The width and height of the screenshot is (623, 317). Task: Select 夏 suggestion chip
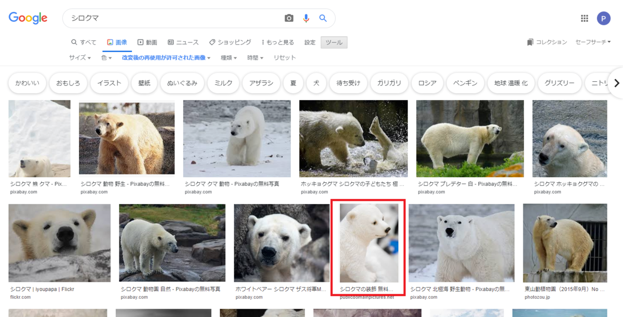tap(293, 83)
